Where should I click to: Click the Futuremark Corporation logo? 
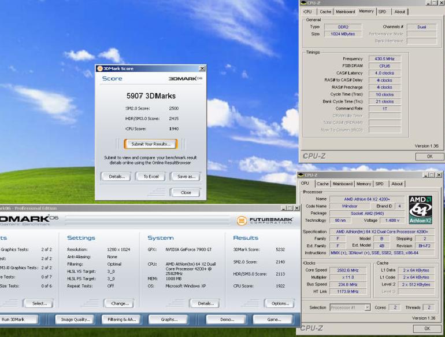coord(265,221)
